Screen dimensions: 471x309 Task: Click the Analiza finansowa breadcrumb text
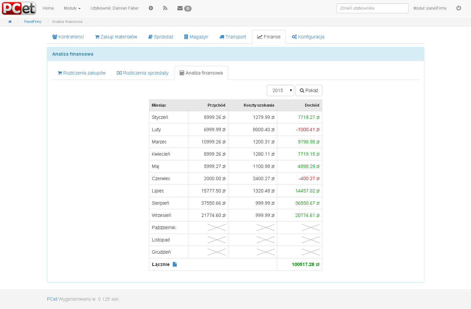[x=67, y=22]
